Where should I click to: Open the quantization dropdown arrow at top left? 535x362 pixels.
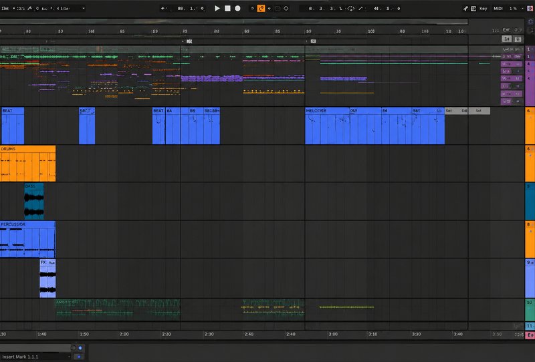click(84, 8)
